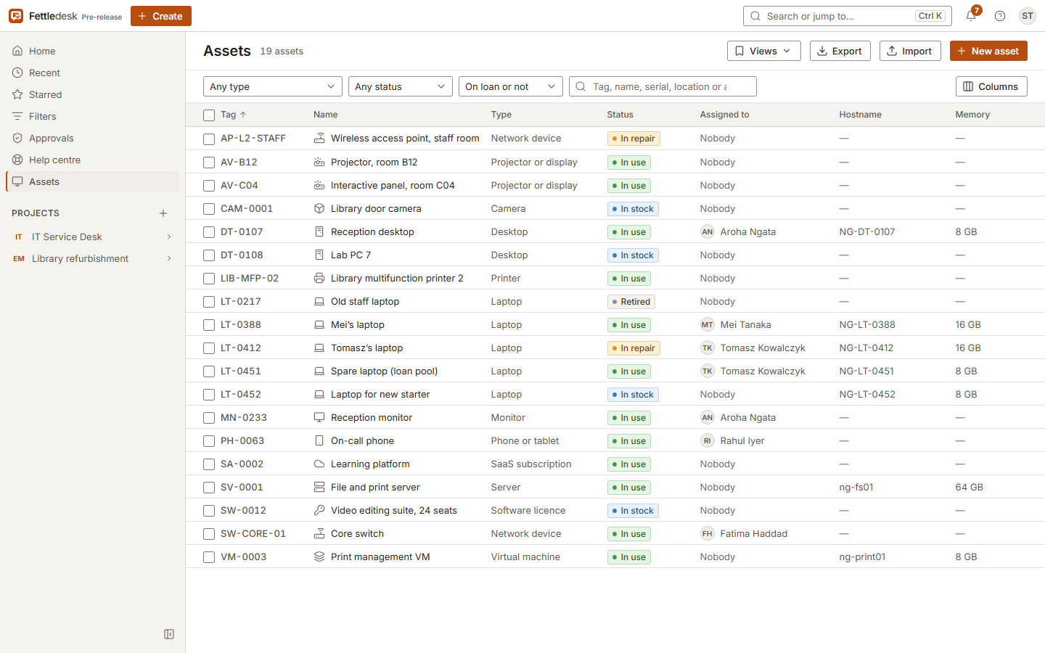
Task: Click the cloud icon beside Learning platform
Action: [319, 464]
